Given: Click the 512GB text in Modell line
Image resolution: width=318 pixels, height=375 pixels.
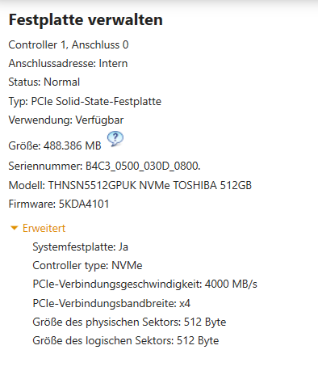Looking at the screenshot, I should pos(236,185).
